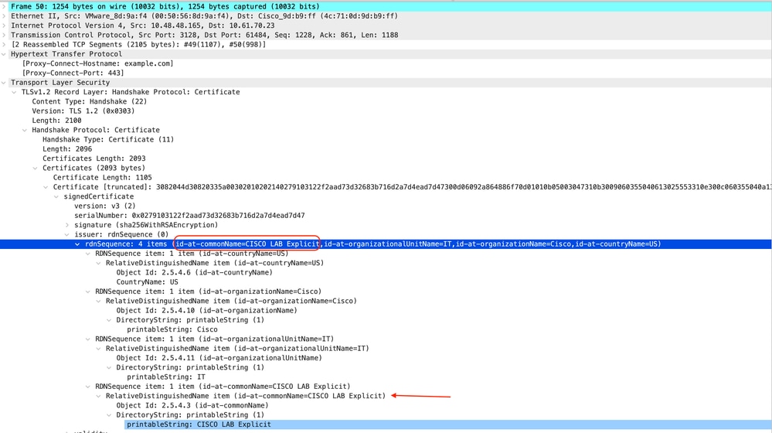The width and height of the screenshot is (772, 433).
Task: Collapse RelativeDistinguishedName item commonName=CISCO LAB Explicit
Action: coord(98,396)
